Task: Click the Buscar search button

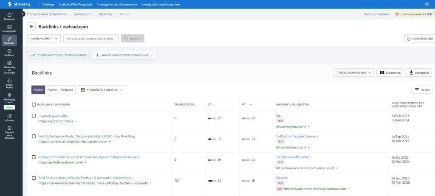Action: point(133,39)
